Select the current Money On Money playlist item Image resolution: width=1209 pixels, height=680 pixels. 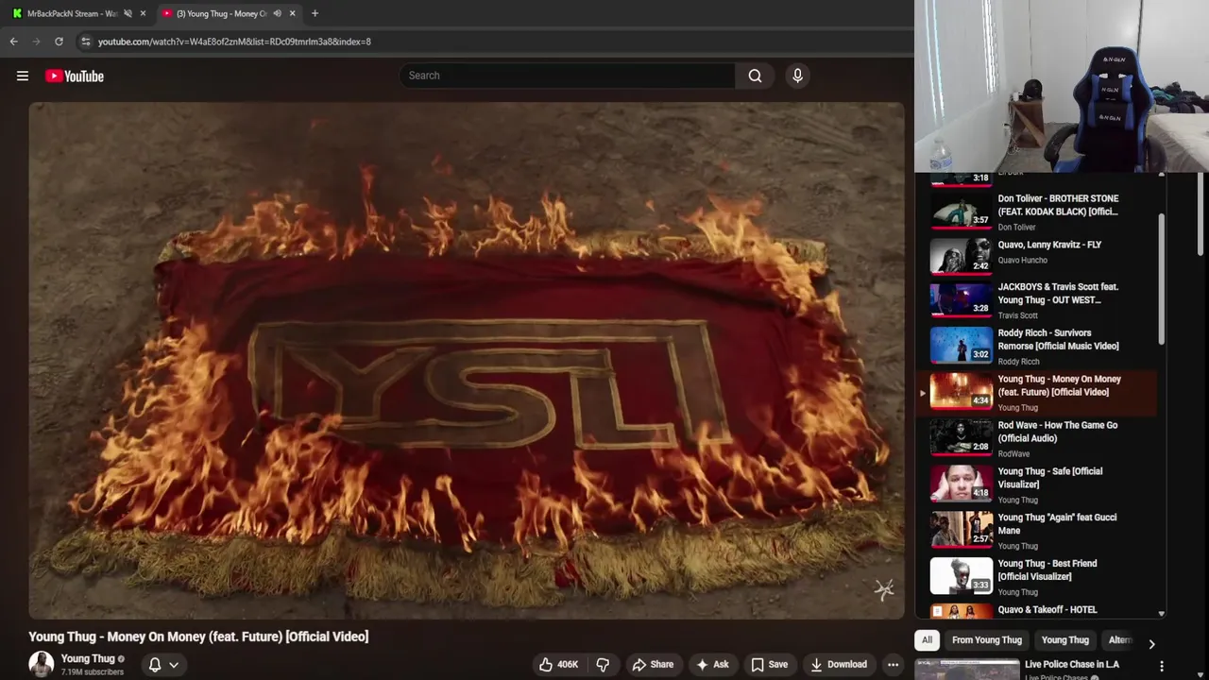click(x=1039, y=393)
